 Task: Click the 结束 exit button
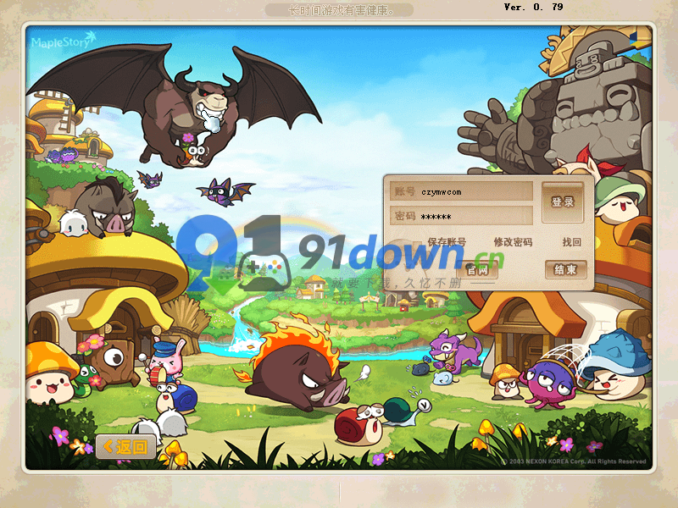coord(565,270)
